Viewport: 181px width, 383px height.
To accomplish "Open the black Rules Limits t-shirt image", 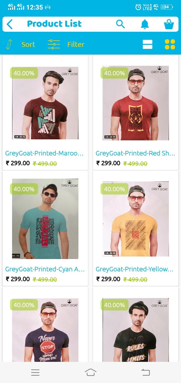I will (x=136, y=330).
